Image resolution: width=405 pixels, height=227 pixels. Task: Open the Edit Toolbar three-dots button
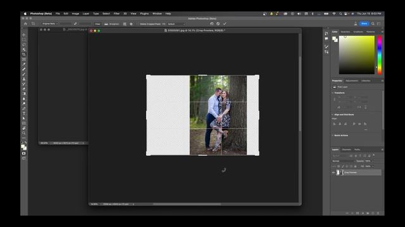(24, 138)
